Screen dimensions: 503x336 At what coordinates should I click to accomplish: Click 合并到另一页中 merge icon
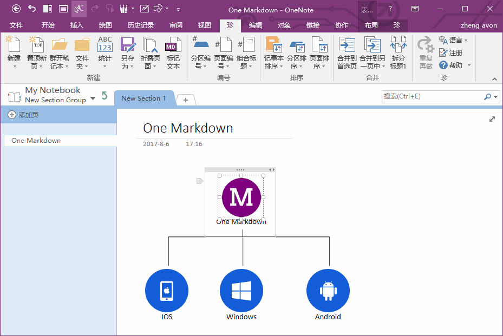click(x=372, y=44)
